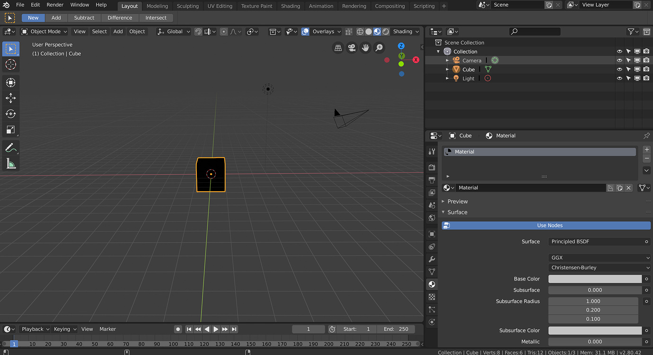Open the Output properties tab
This screenshot has width=653, height=355.
432,180
